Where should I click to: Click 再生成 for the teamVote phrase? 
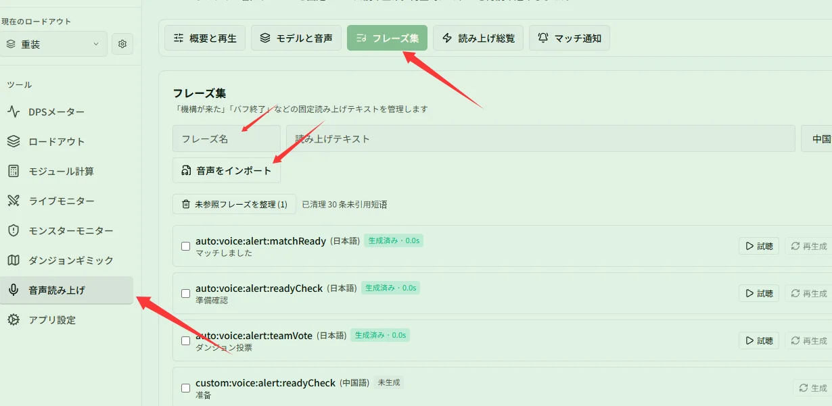point(808,340)
